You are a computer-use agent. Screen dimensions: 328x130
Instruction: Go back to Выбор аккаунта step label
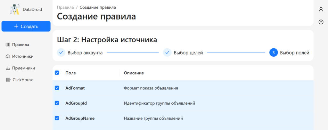tap(85, 53)
